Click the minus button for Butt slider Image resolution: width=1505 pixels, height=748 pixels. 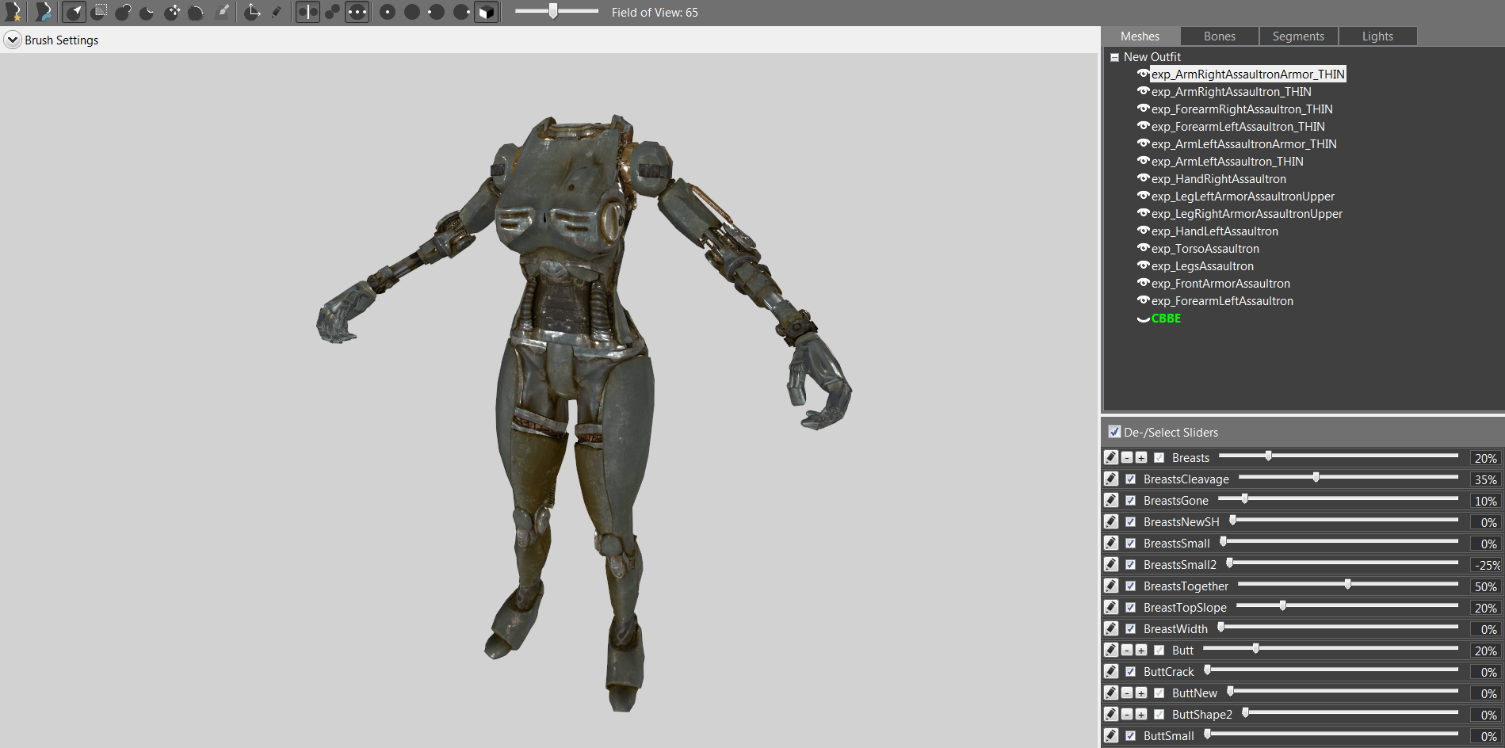point(1127,651)
